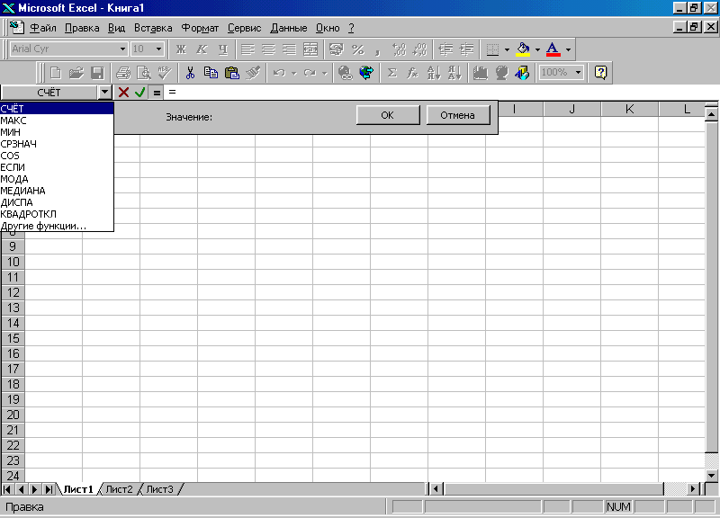This screenshot has height=518, width=720.
Task: Apply percent style format
Action: [357, 49]
